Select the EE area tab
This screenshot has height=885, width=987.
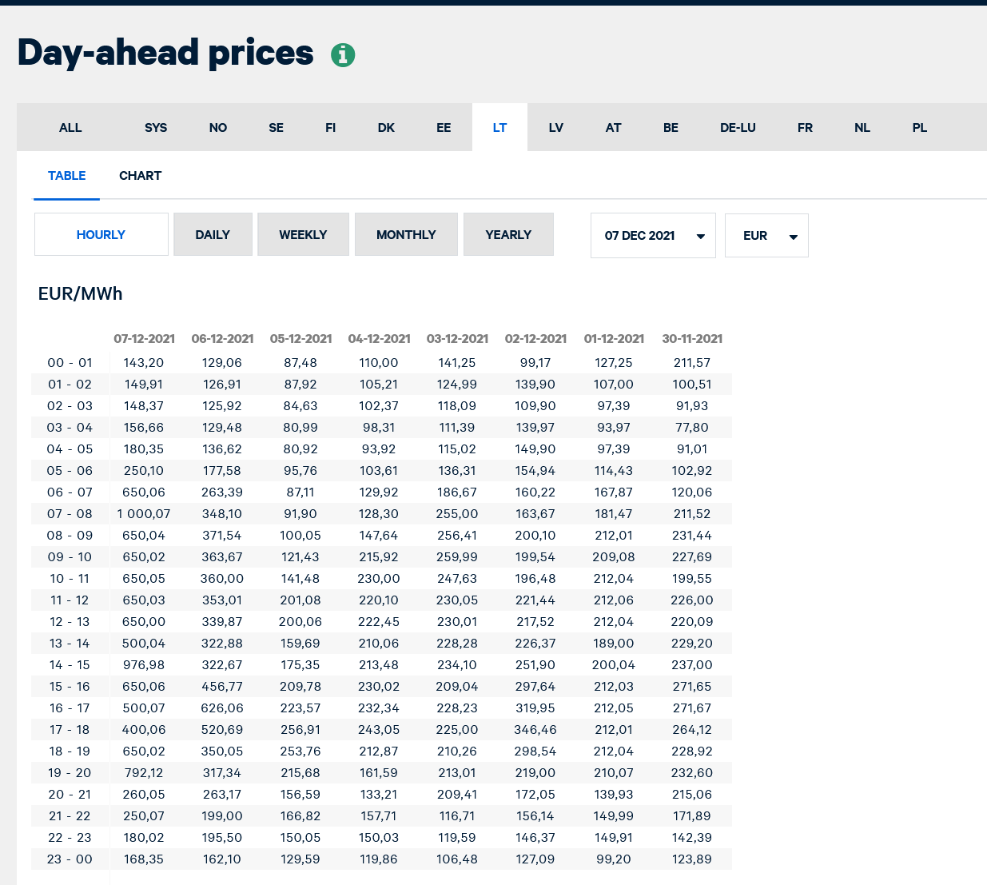coord(444,128)
